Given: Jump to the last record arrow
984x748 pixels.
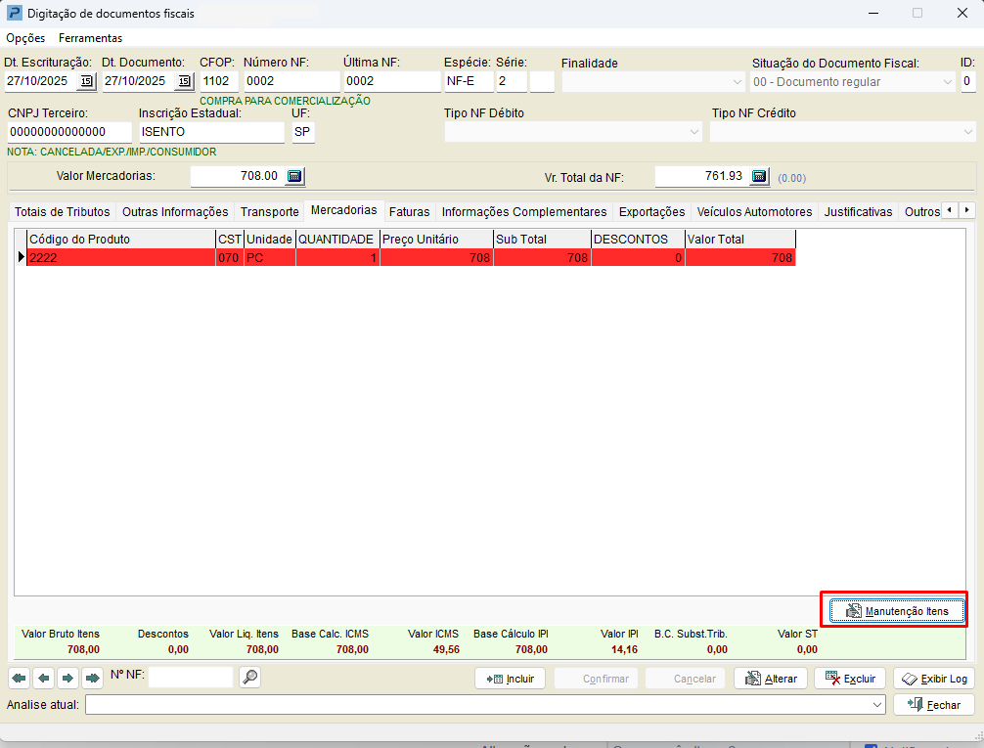Looking at the screenshot, I should coord(93,678).
